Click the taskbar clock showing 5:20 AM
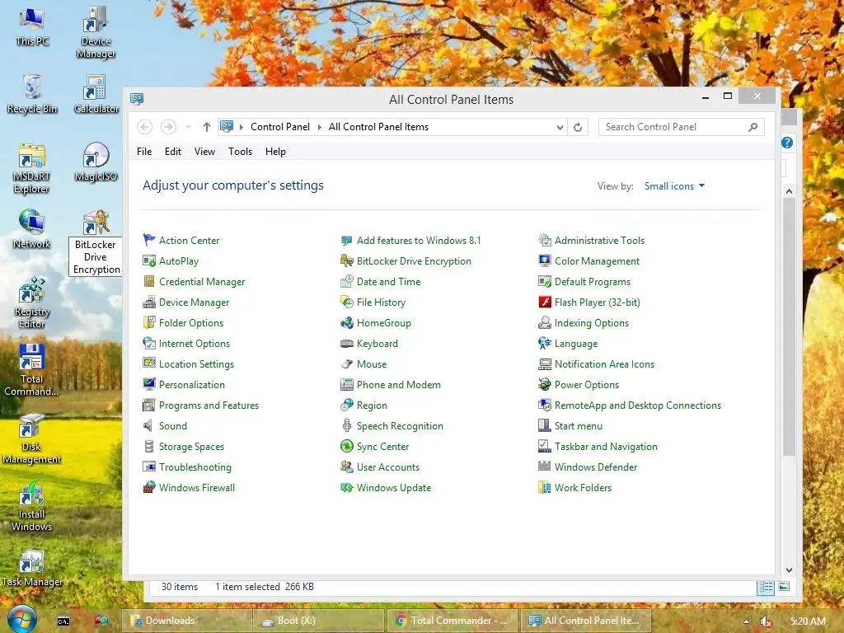 click(808, 621)
